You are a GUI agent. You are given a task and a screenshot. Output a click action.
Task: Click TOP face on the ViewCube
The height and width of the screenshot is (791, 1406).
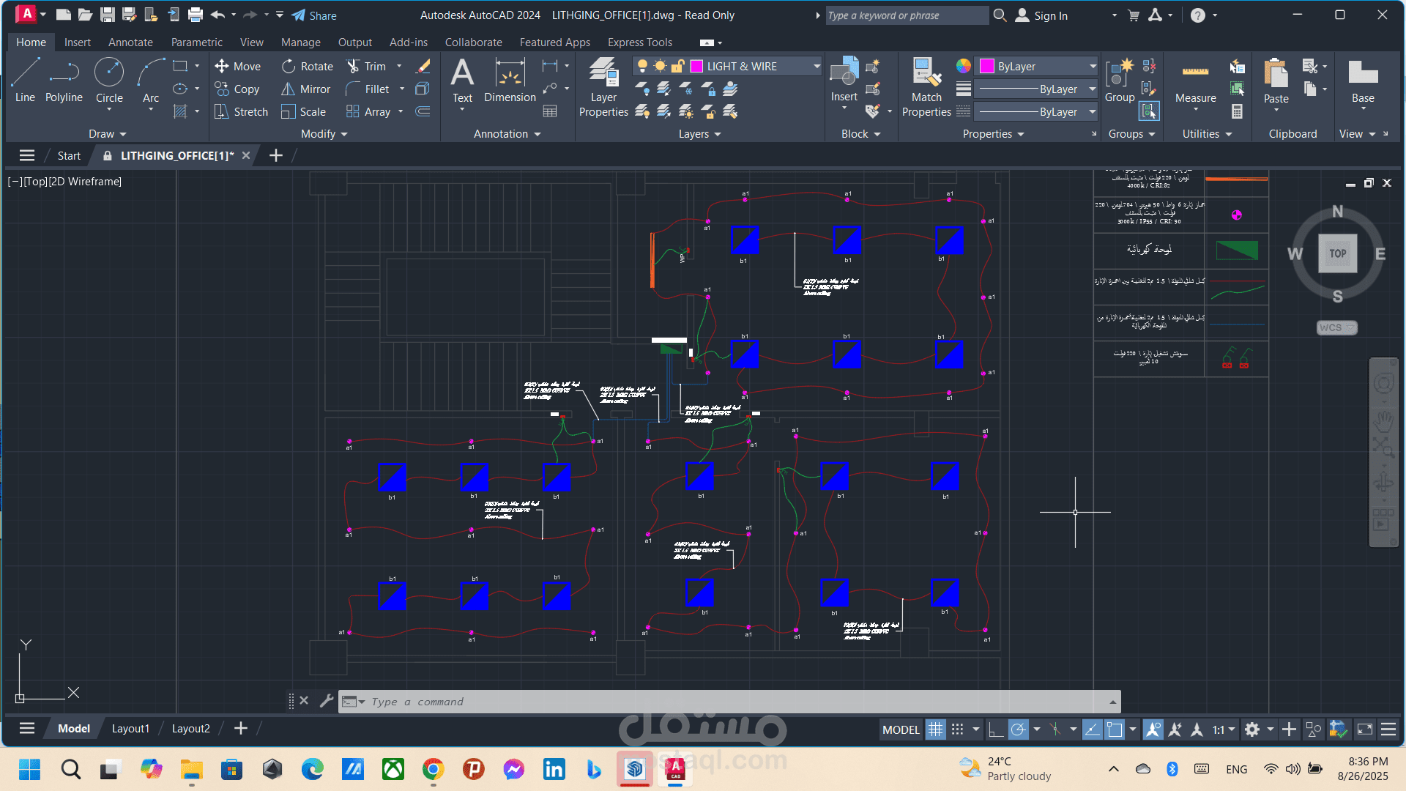1338,253
